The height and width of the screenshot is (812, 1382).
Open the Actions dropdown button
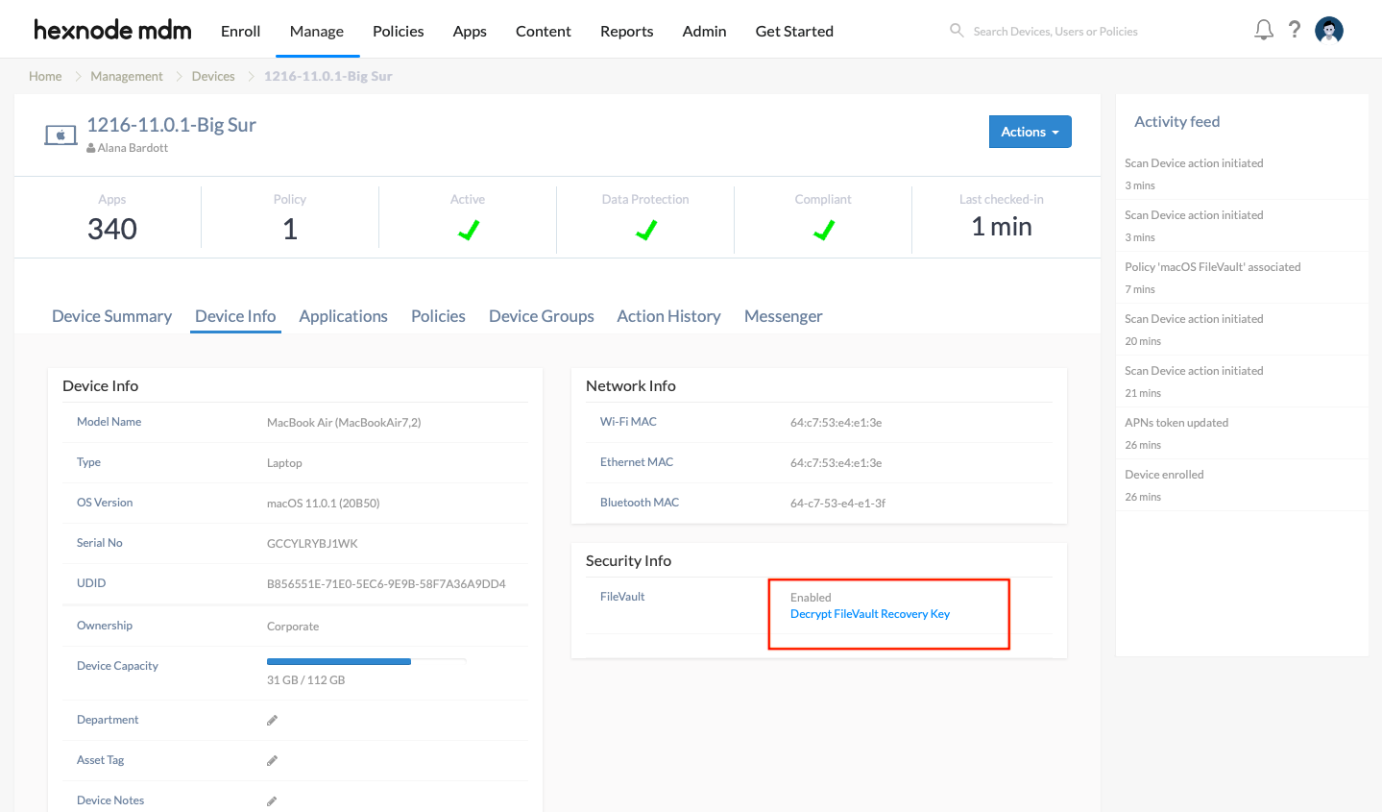coord(1030,132)
